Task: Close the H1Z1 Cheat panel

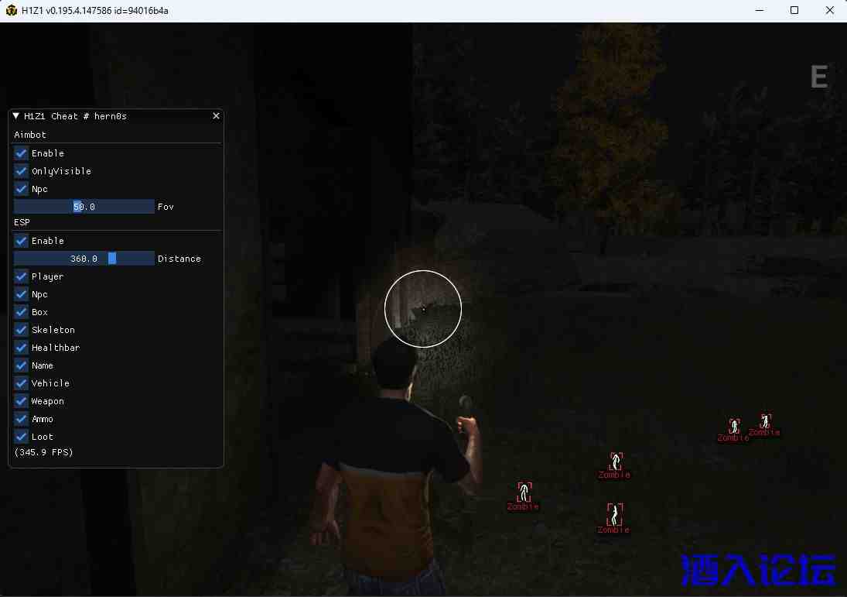Action: click(216, 115)
